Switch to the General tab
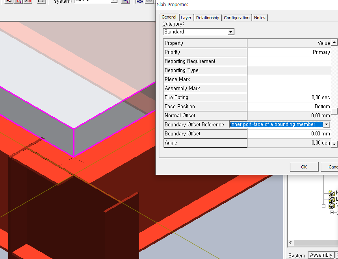Viewport: 338px width, 259px height. pyautogui.click(x=169, y=17)
